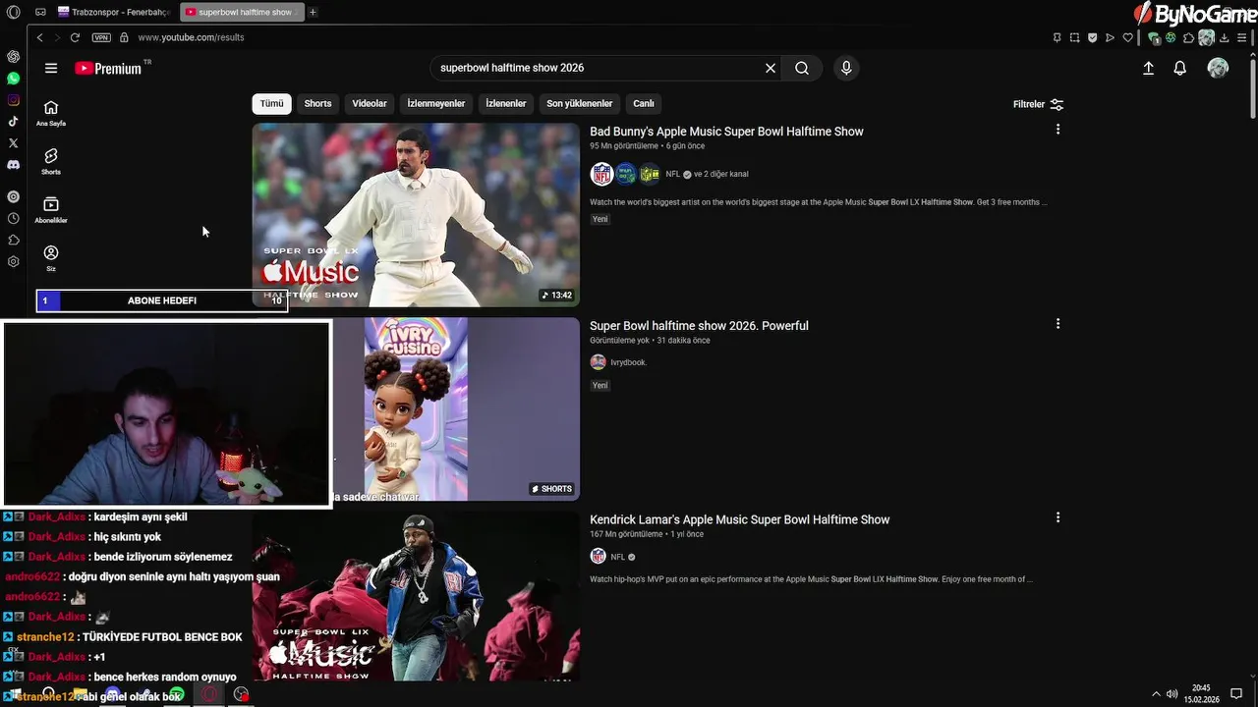Open a new browser tab
Viewport: 1258px width, 707px height.
[x=313, y=12]
